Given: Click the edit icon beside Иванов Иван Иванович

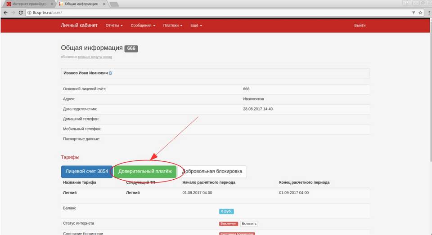Looking at the screenshot, I should pos(111,73).
